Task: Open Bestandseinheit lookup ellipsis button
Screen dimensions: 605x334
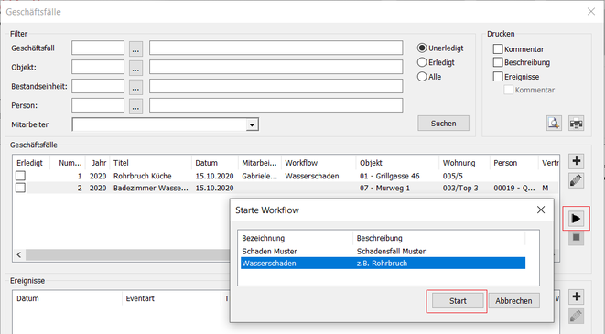Action: 135,87
